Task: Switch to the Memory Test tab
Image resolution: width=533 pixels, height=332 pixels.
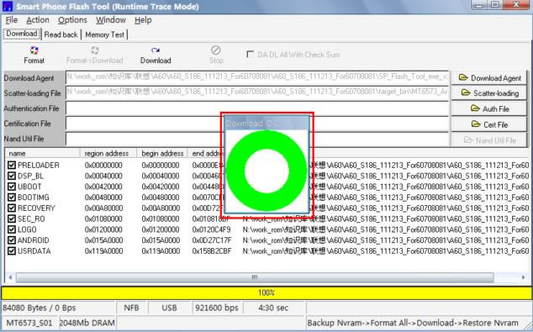Action: click(x=105, y=34)
